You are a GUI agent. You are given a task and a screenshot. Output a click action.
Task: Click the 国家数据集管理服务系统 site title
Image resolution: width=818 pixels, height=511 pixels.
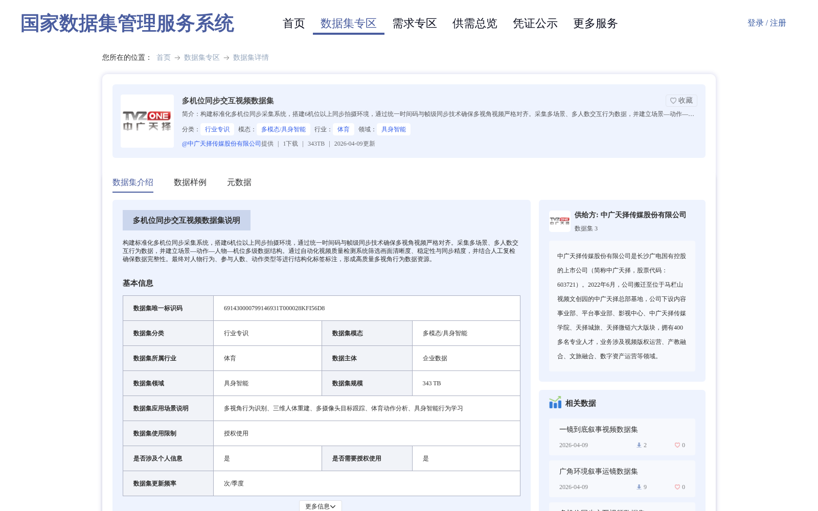[x=127, y=24]
